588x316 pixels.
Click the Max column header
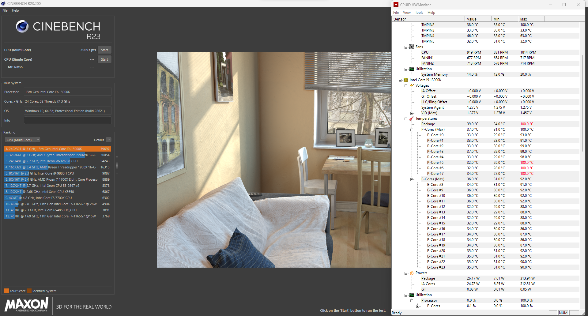(531, 19)
